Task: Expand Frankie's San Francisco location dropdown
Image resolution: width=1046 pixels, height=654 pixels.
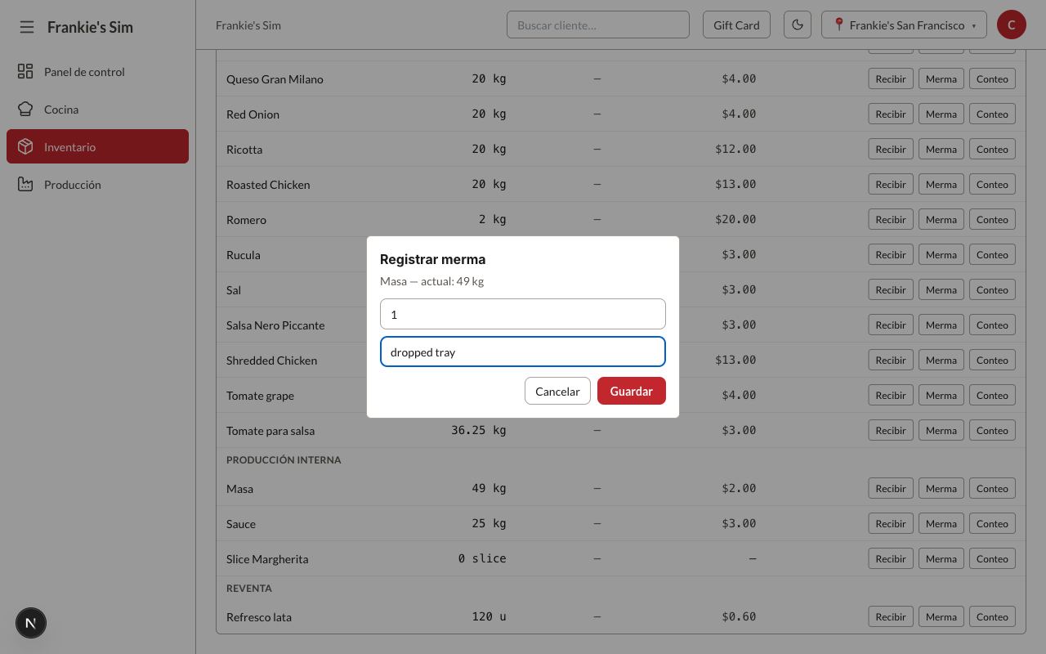Action: pos(904,25)
